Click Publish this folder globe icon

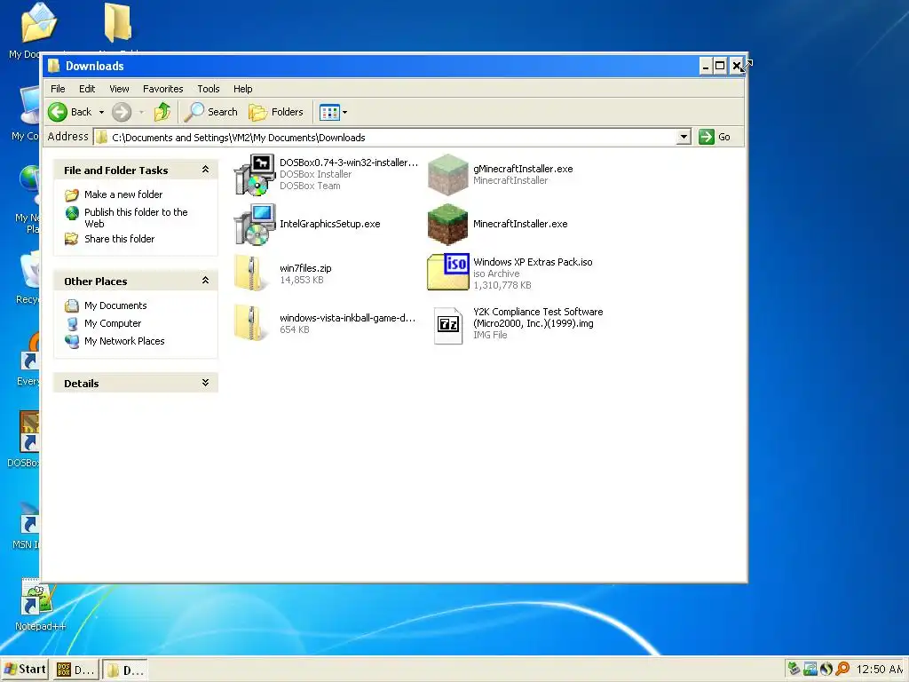click(x=72, y=213)
